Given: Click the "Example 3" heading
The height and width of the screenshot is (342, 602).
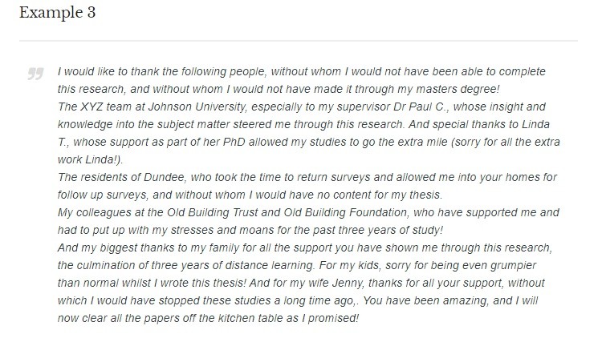Looking at the screenshot, I should [57, 13].
